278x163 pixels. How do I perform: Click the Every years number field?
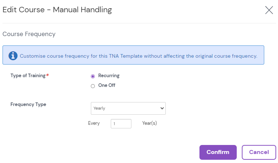point(121,124)
